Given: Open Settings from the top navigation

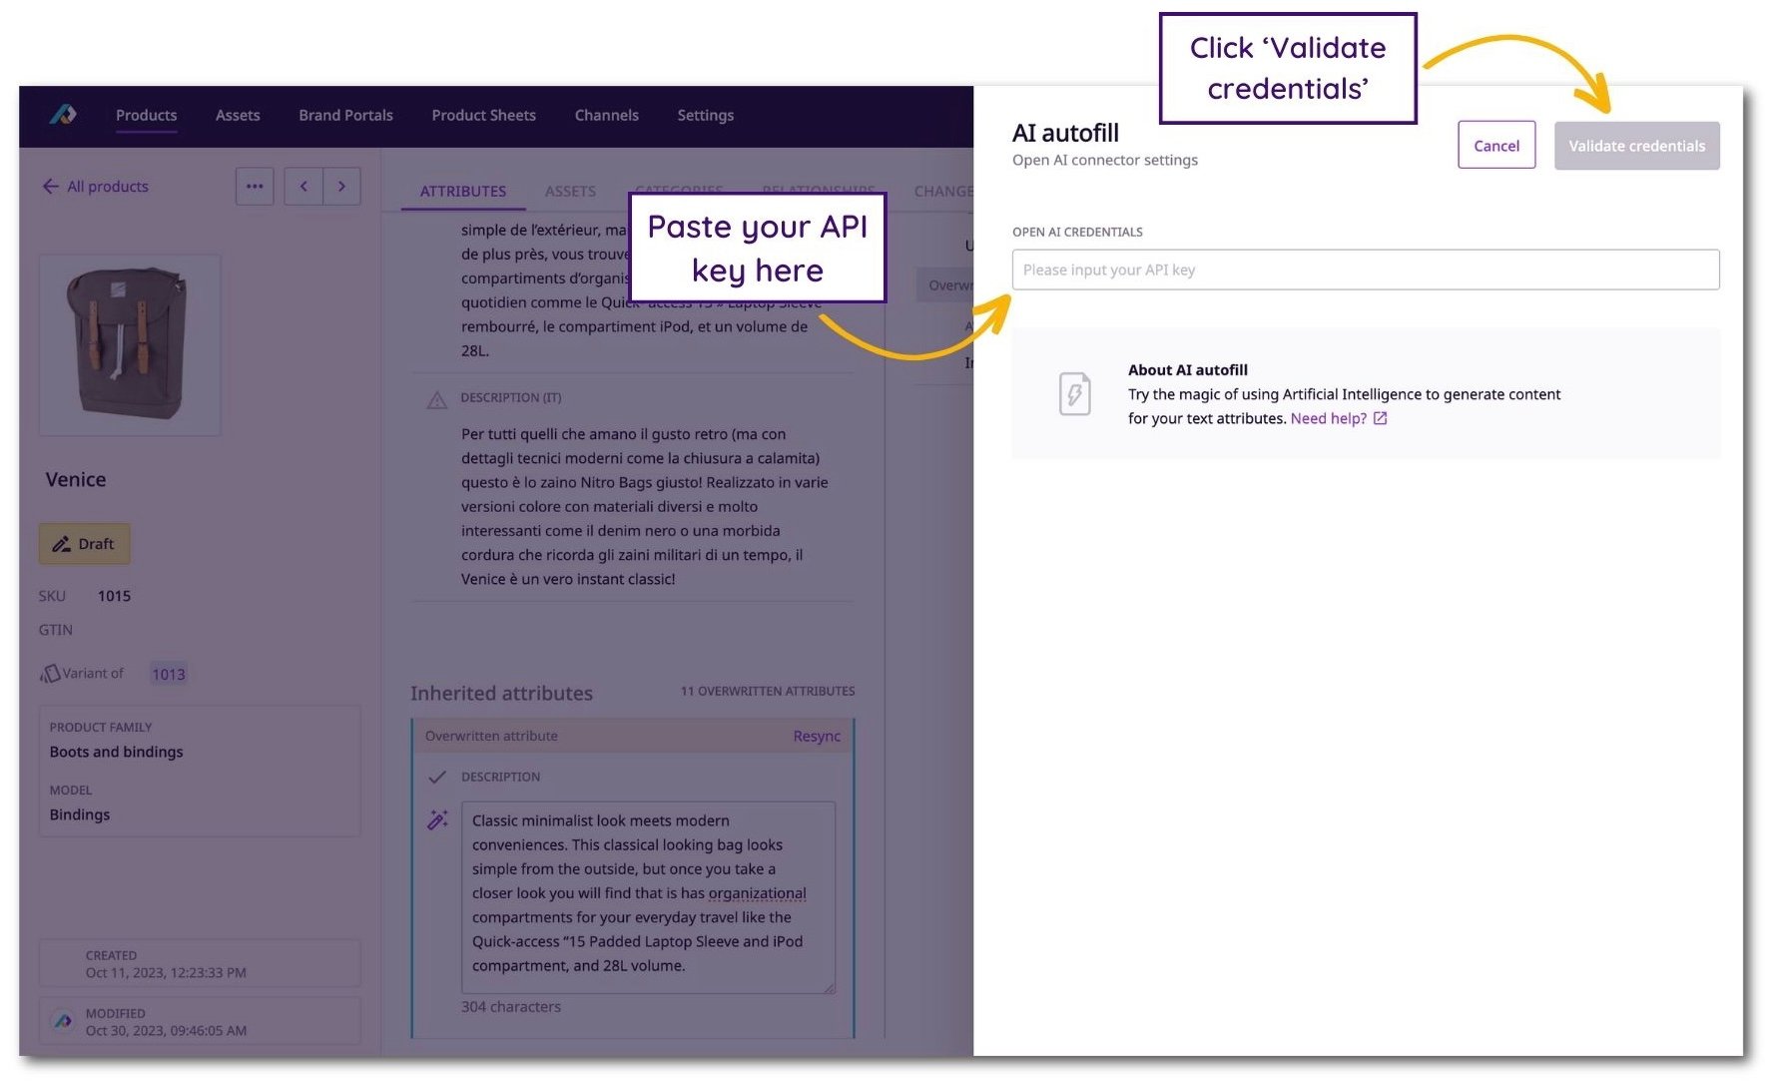Looking at the screenshot, I should (x=705, y=115).
